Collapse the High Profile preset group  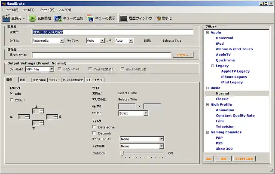pos(208,104)
